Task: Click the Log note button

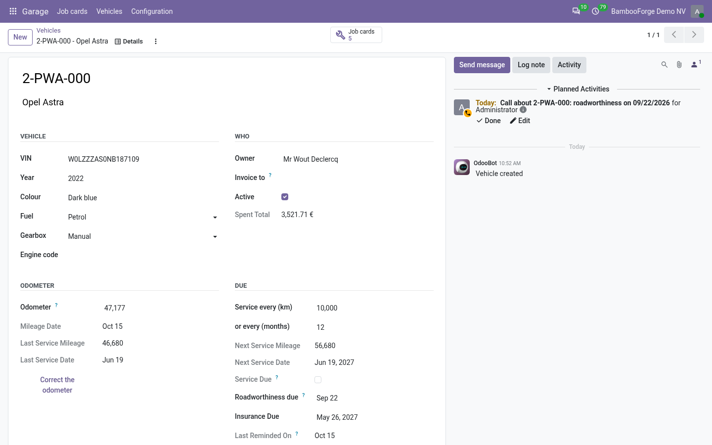Action: point(531,65)
